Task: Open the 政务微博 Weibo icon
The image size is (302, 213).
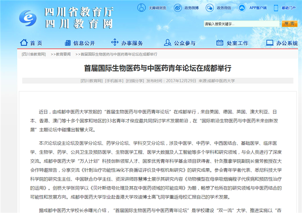Action: 177,8
